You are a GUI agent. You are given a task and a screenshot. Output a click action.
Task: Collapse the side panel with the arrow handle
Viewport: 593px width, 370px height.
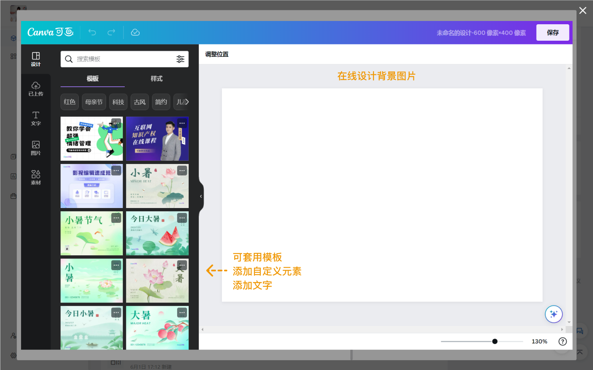pyautogui.click(x=201, y=197)
